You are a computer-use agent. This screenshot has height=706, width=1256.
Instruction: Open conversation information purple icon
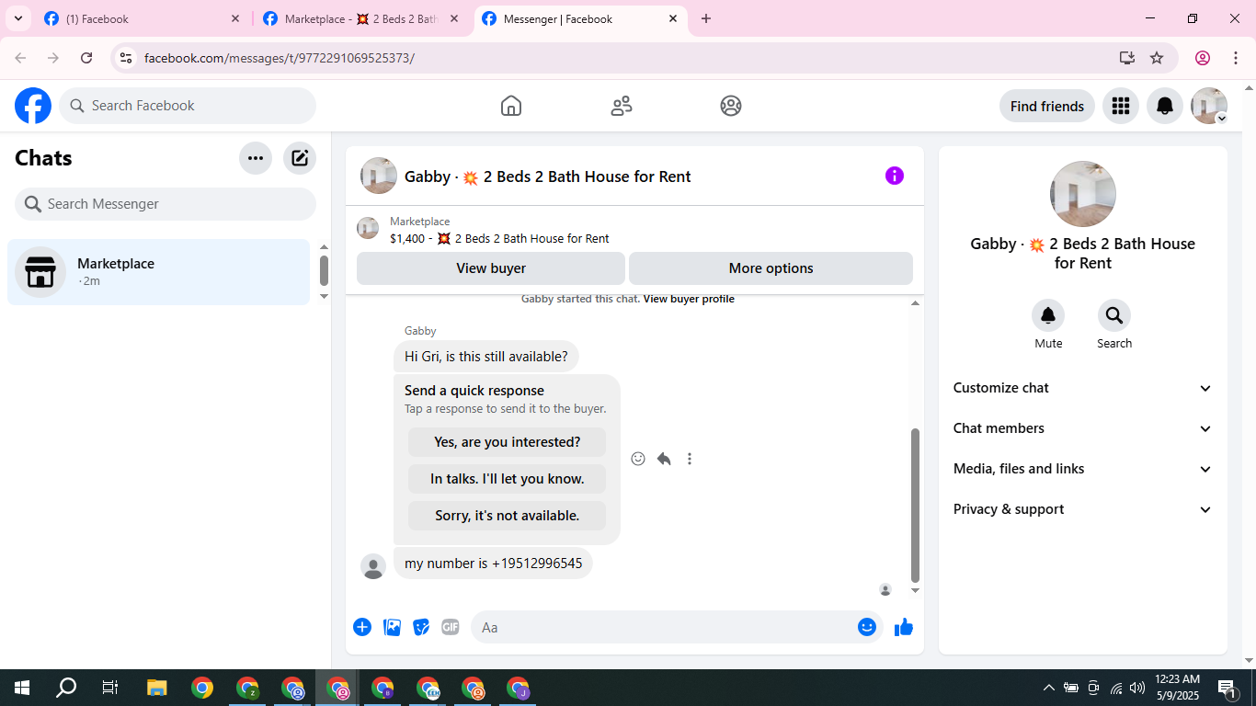pos(895,176)
